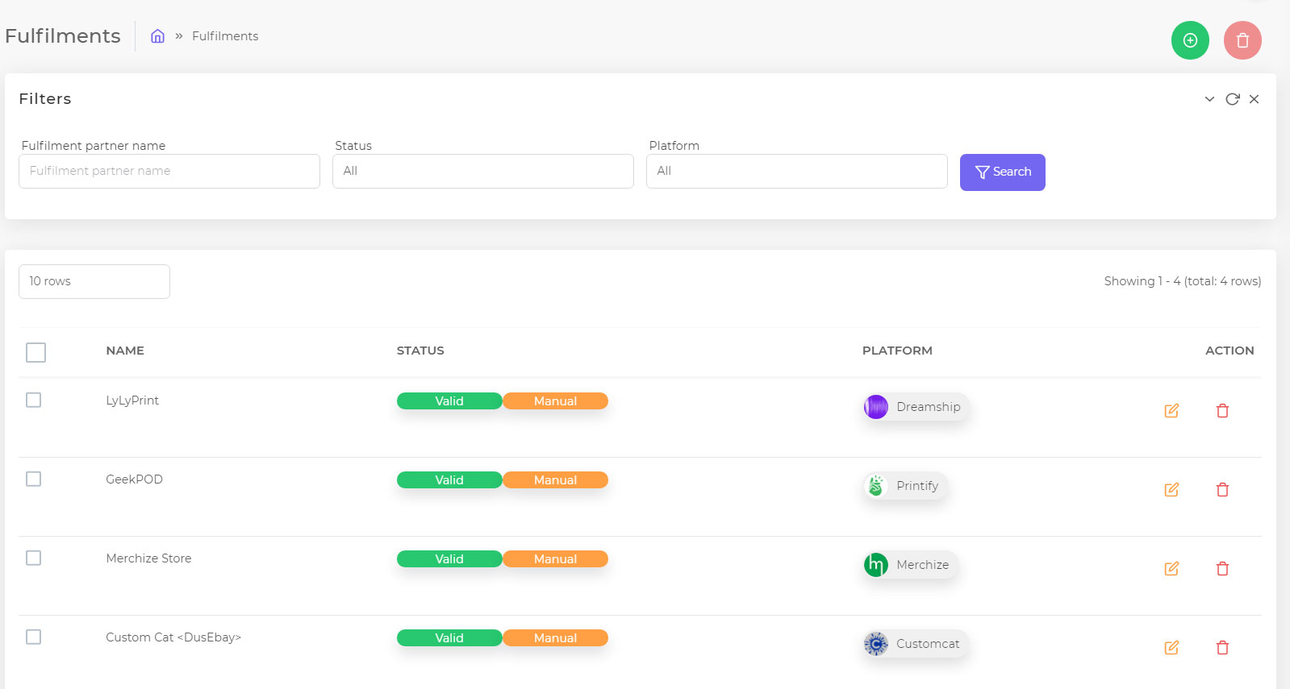Click the Manual badge for LyLyPrint
Image resolution: width=1290 pixels, height=689 pixels.
click(x=555, y=401)
